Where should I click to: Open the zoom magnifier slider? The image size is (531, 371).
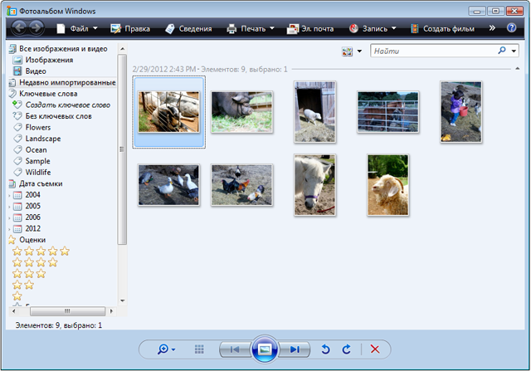[x=166, y=350]
